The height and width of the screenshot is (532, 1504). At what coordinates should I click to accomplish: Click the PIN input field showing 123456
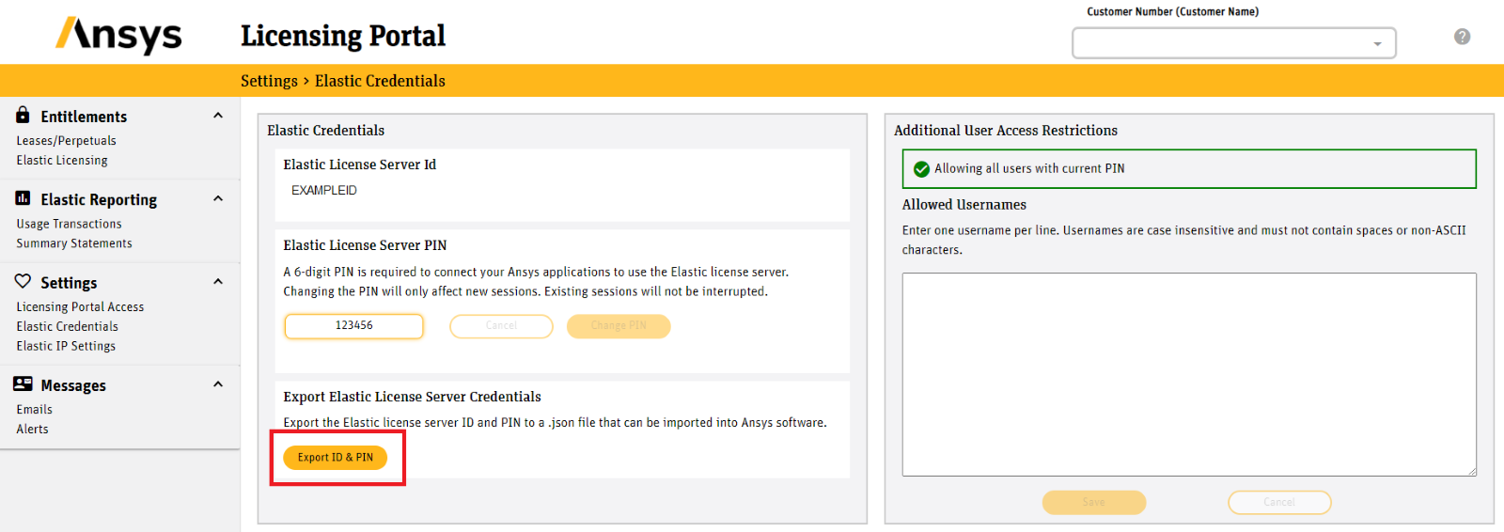click(353, 326)
